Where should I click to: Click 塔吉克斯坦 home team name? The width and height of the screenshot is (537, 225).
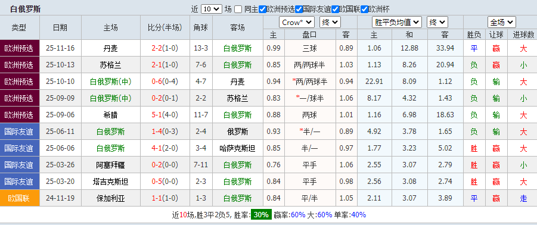click(x=111, y=182)
